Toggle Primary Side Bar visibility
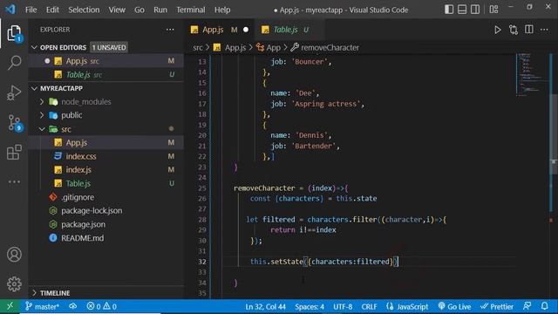 (x=449, y=10)
